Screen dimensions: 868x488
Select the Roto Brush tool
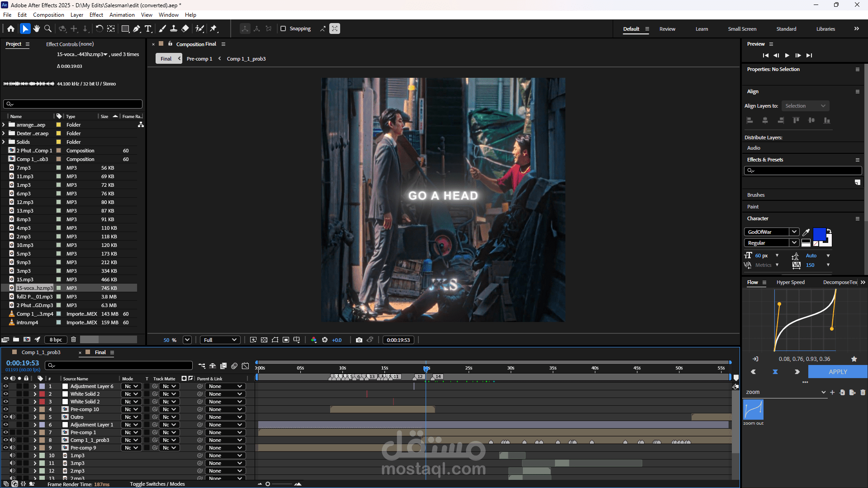click(199, 28)
